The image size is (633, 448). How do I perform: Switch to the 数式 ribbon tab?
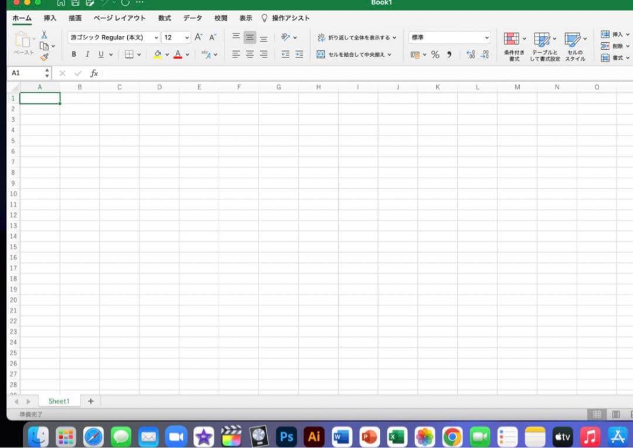(x=164, y=18)
